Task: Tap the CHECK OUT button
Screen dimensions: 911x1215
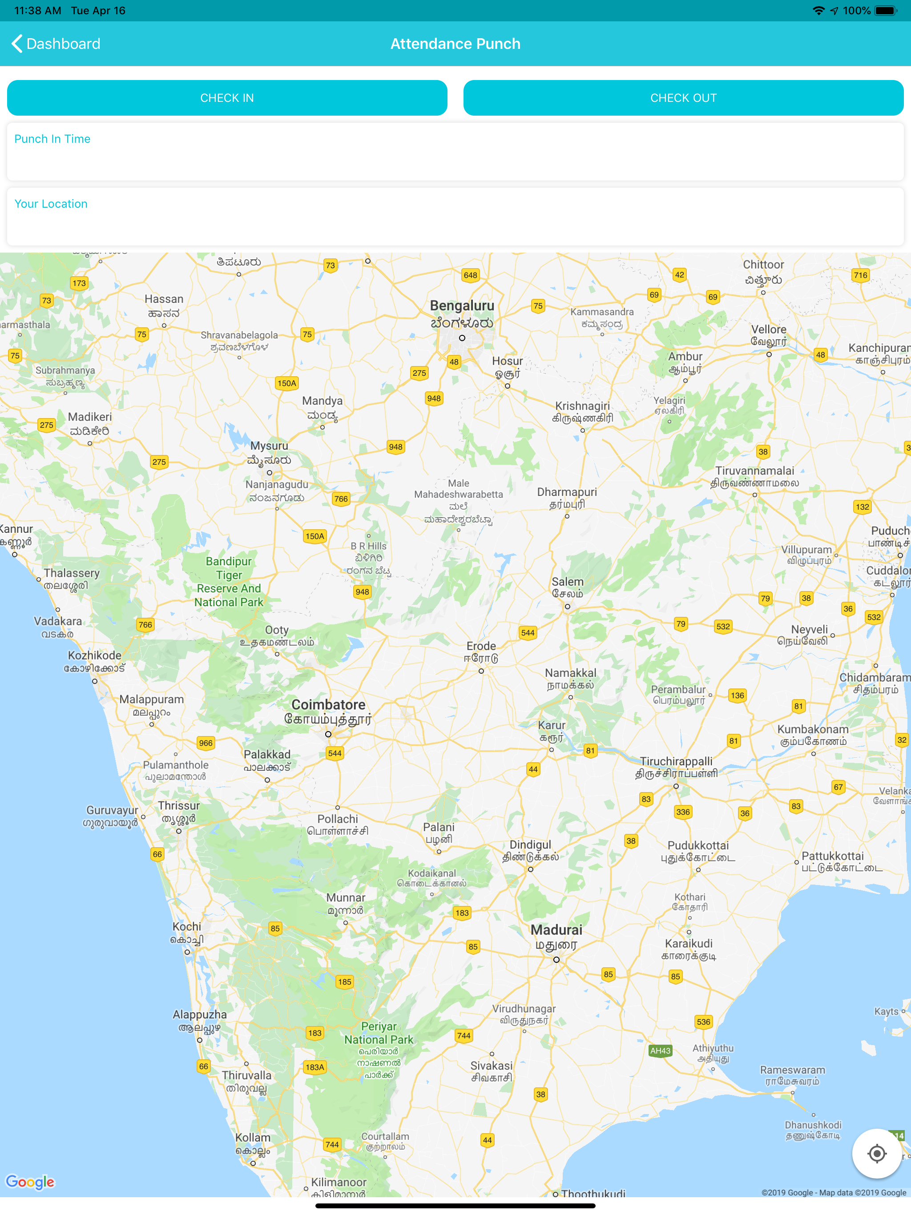Action: [x=683, y=98]
